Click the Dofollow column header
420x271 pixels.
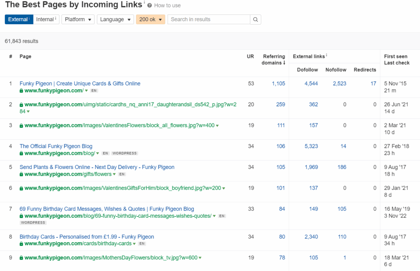[x=308, y=70]
